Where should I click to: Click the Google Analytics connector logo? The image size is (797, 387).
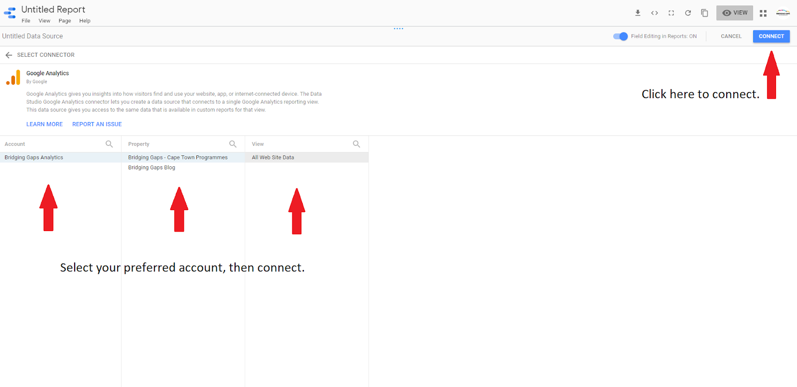(x=13, y=78)
